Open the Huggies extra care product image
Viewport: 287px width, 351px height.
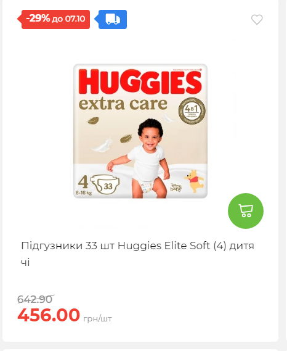pos(140,131)
